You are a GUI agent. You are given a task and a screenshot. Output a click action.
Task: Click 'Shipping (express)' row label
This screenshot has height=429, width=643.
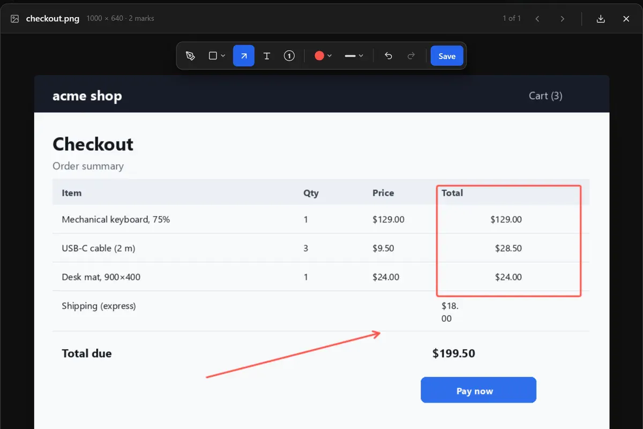[x=99, y=306]
